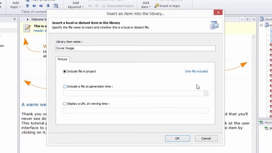Click the Keywords panel header icon

coord(261,122)
